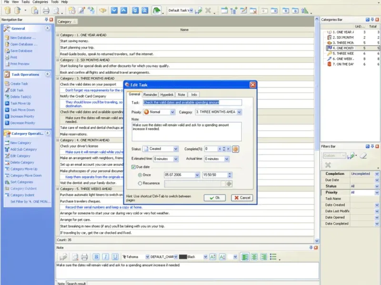Align note text center in Note toolbar
The width and height of the screenshot is (381, 285).
tap(254, 256)
